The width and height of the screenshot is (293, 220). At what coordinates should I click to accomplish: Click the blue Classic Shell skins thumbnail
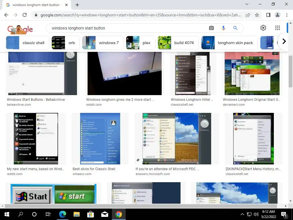[100, 139]
